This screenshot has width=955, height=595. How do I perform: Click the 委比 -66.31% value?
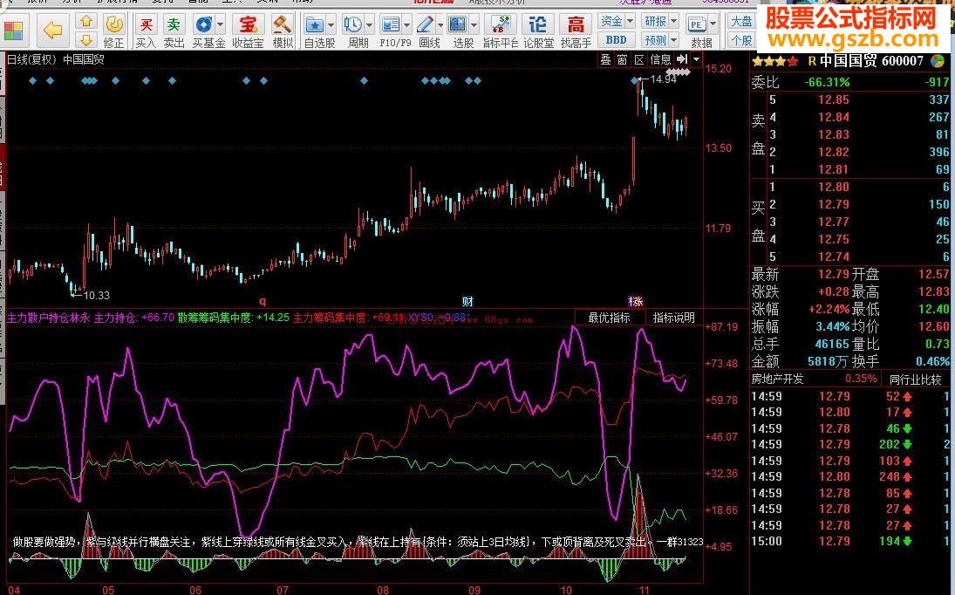827,82
